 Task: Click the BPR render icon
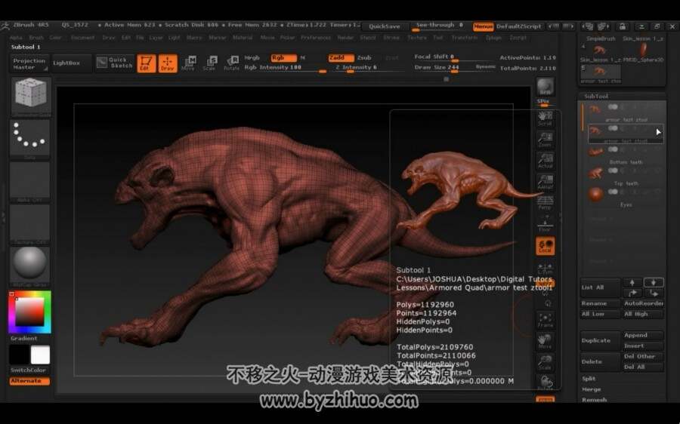coord(545,87)
